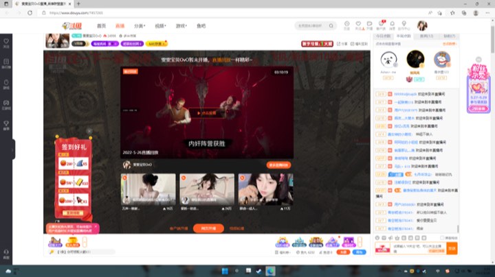495x277 pixels.
Task: Toggle the chat screen-effects checkbox
Action: pyautogui.click(x=442, y=238)
